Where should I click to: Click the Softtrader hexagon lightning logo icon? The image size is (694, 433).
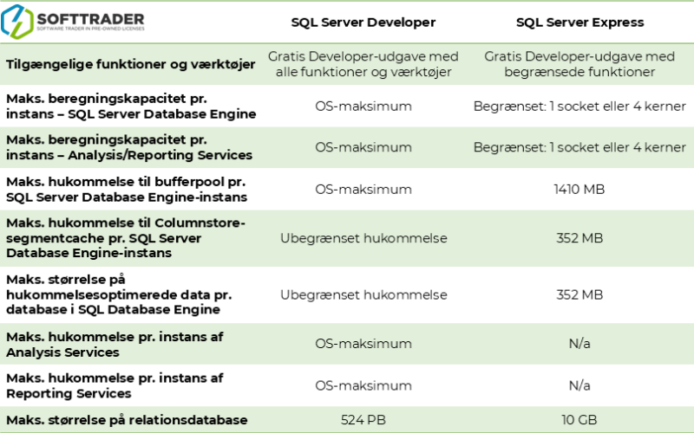click(16, 22)
